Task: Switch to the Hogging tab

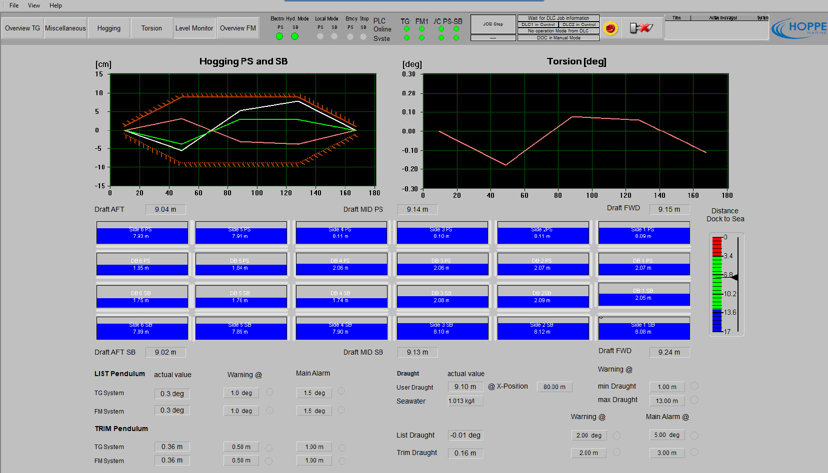Action: point(109,28)
